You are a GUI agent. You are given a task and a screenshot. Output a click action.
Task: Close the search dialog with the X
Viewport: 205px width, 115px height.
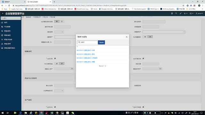click(127, 37)
